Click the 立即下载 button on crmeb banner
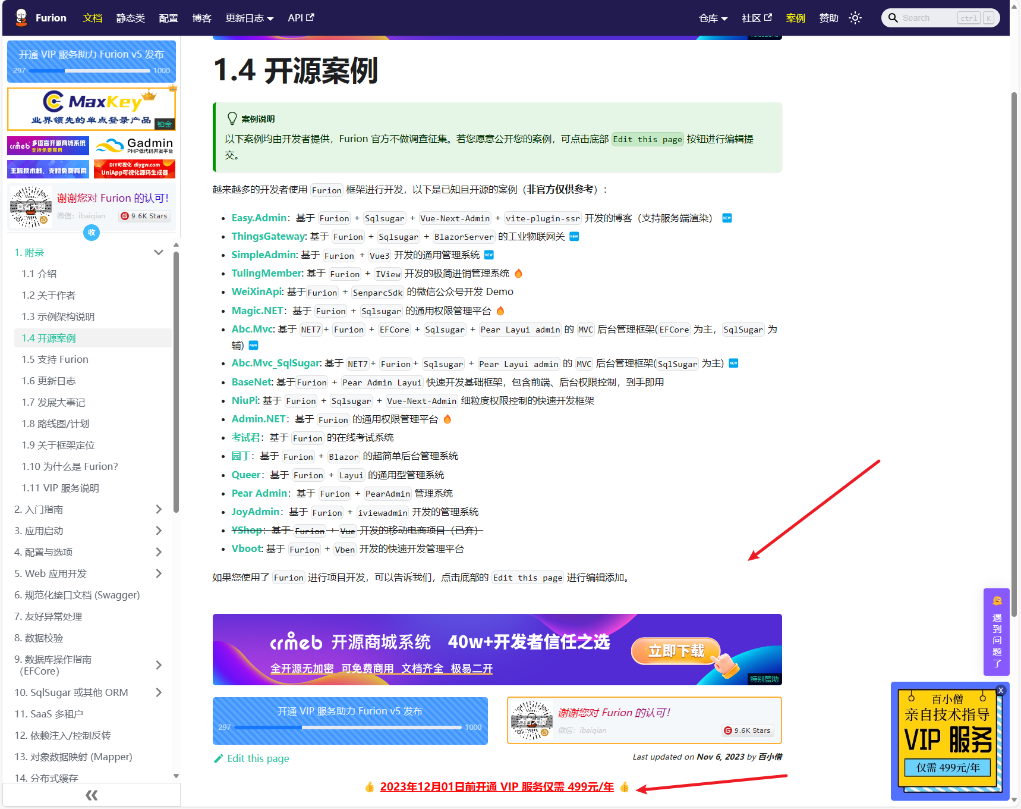 click(x=676, y=651)
